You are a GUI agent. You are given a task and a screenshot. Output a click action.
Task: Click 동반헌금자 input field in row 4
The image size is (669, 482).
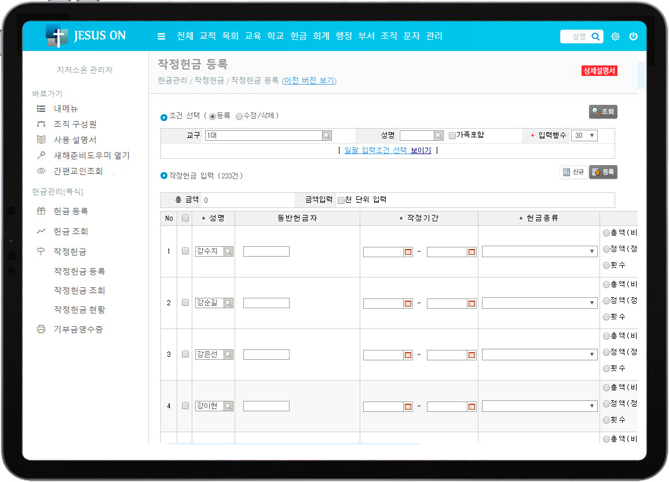pyautogui.click(x=266, y=406)
